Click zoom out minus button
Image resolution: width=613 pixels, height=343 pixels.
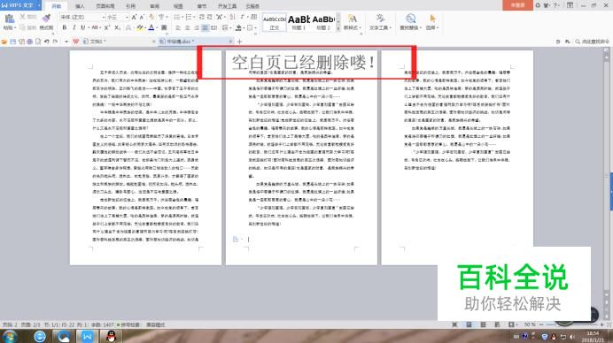541,324
